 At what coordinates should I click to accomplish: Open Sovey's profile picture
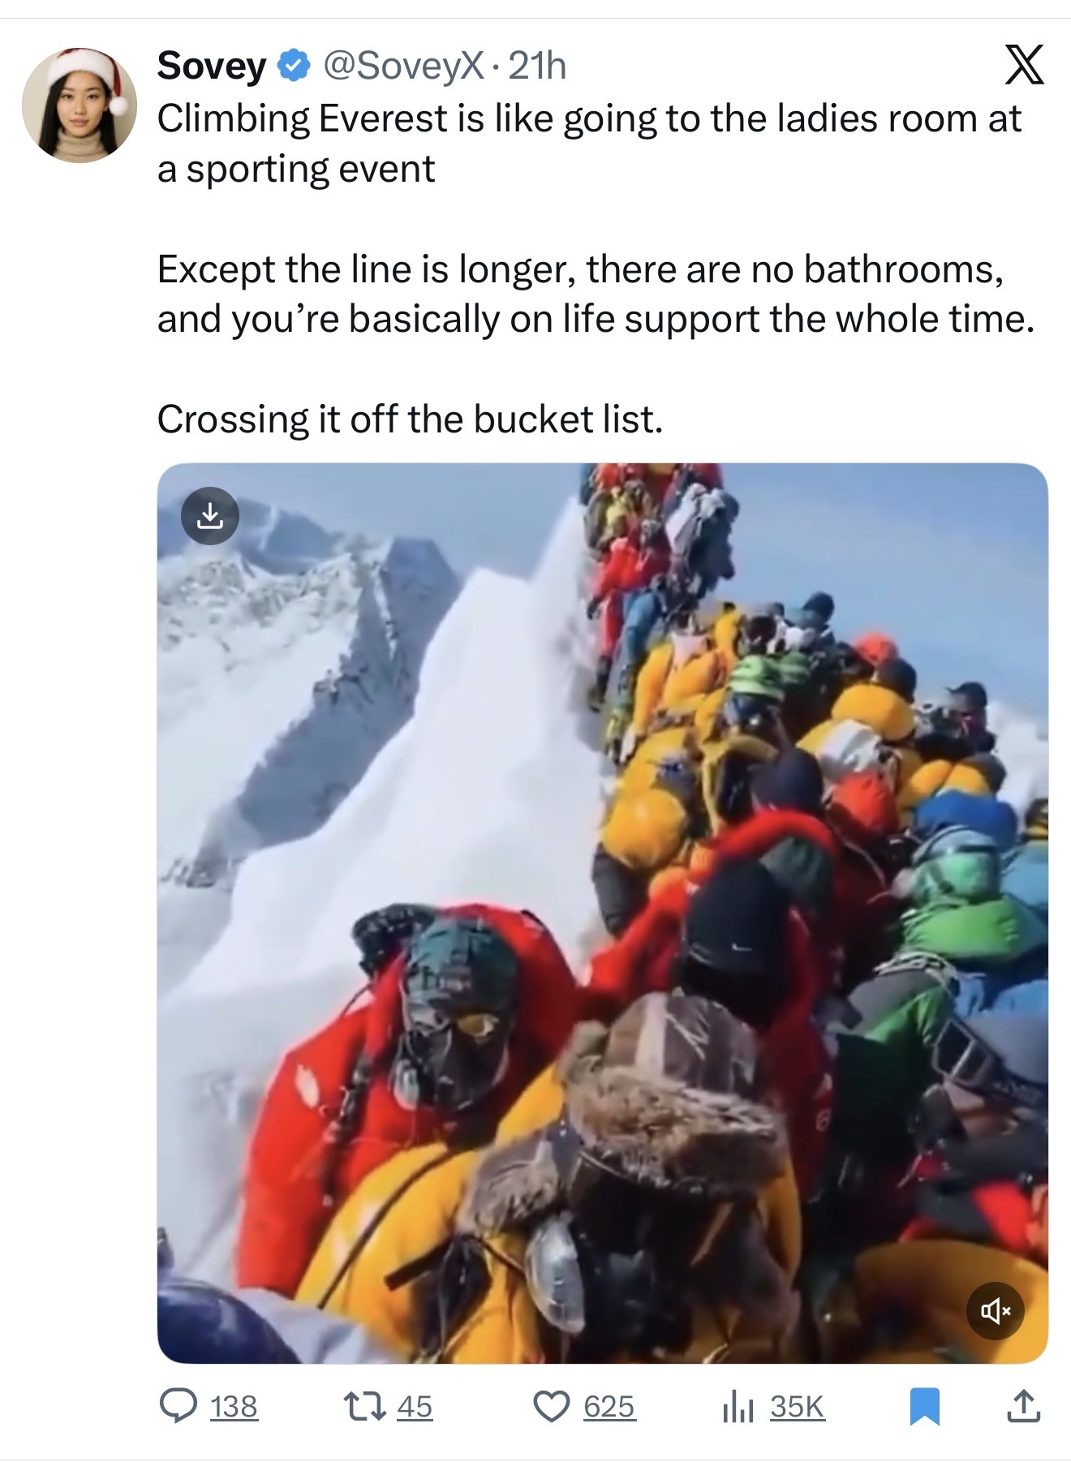click(x=80, y=105)
